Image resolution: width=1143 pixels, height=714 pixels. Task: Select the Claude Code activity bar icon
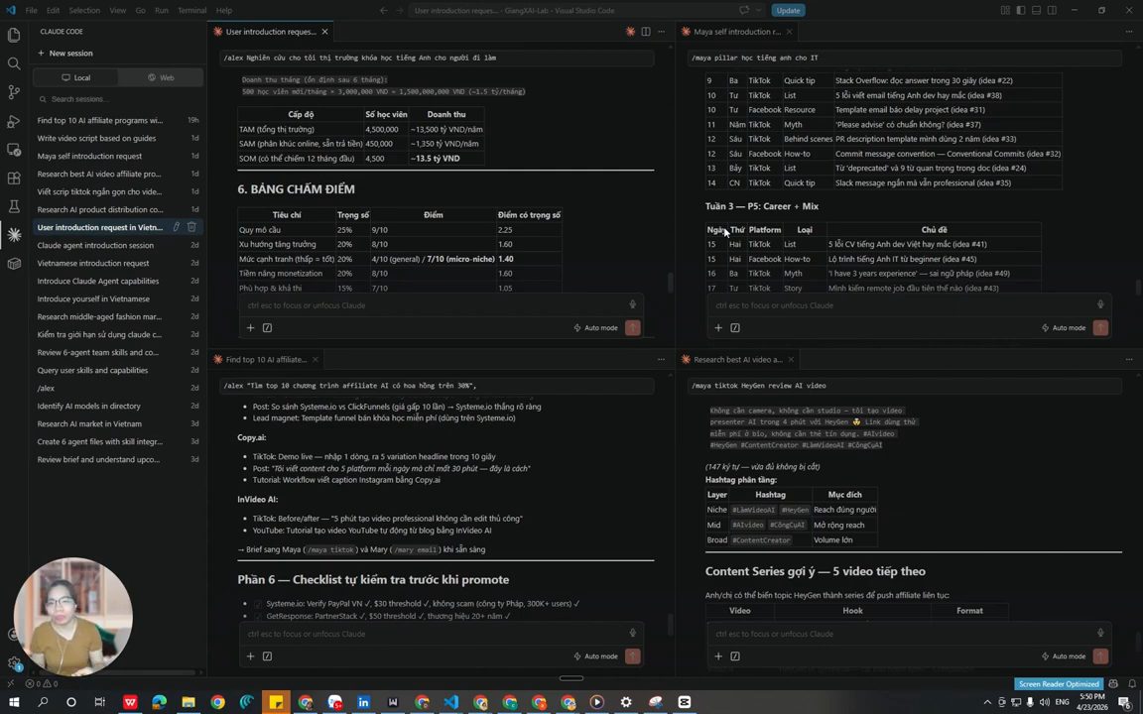(14, 235)
